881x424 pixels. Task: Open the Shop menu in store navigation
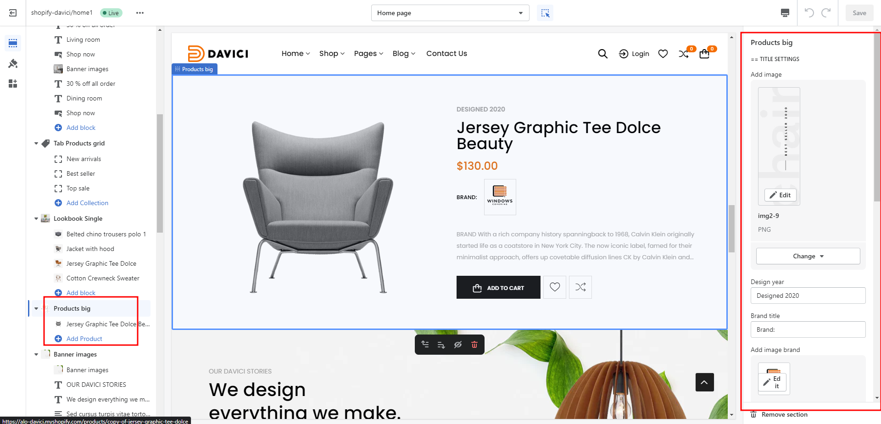tap(332, 53)
